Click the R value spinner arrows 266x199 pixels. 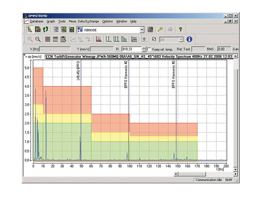pos(144,49)
